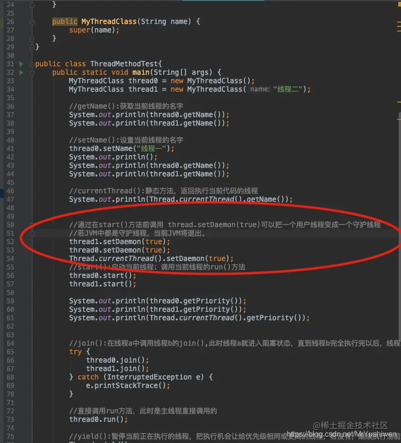Click thread1.start() statement
The image size is (401, 443).
(102, 284)
